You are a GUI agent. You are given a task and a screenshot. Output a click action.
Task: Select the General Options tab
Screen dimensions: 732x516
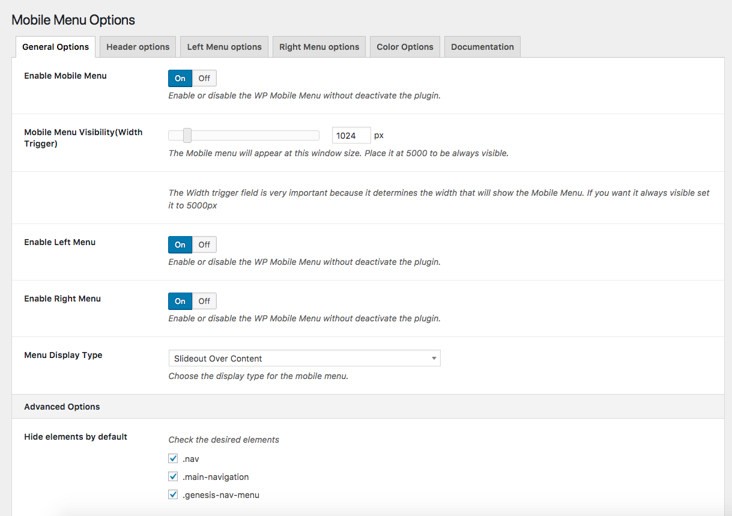click(x=55, y=47)
